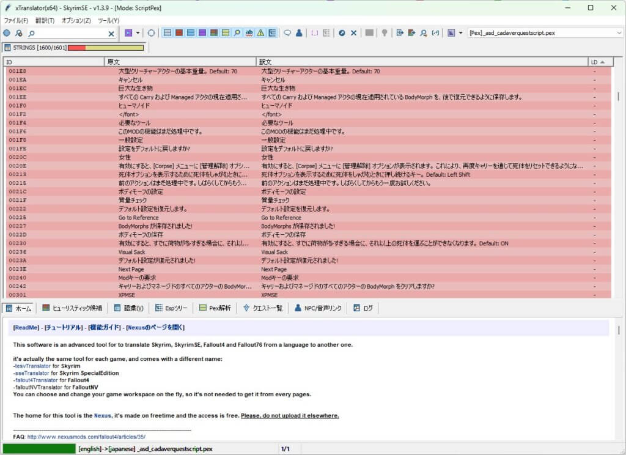Click the crosshair target icon in toolbar

[x=151, y=33]
